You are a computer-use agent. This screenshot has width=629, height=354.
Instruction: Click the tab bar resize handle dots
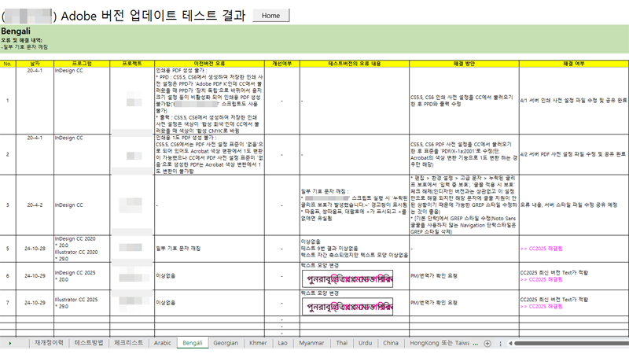pyautogui.click(x=502, y=344)
